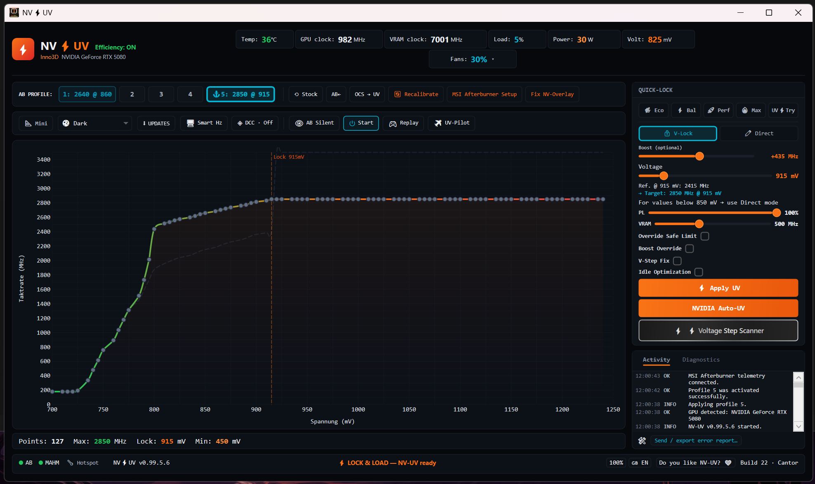
Task: Select AB profile slot 4
Action: coord(190,94)
